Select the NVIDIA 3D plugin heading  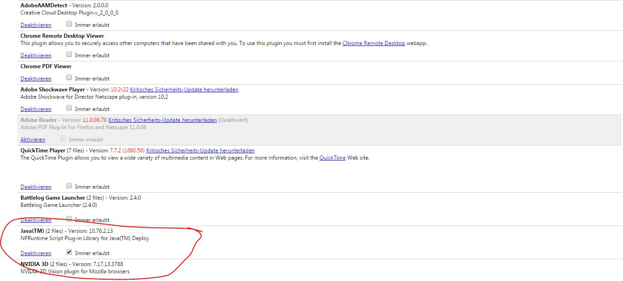(34, 264)
